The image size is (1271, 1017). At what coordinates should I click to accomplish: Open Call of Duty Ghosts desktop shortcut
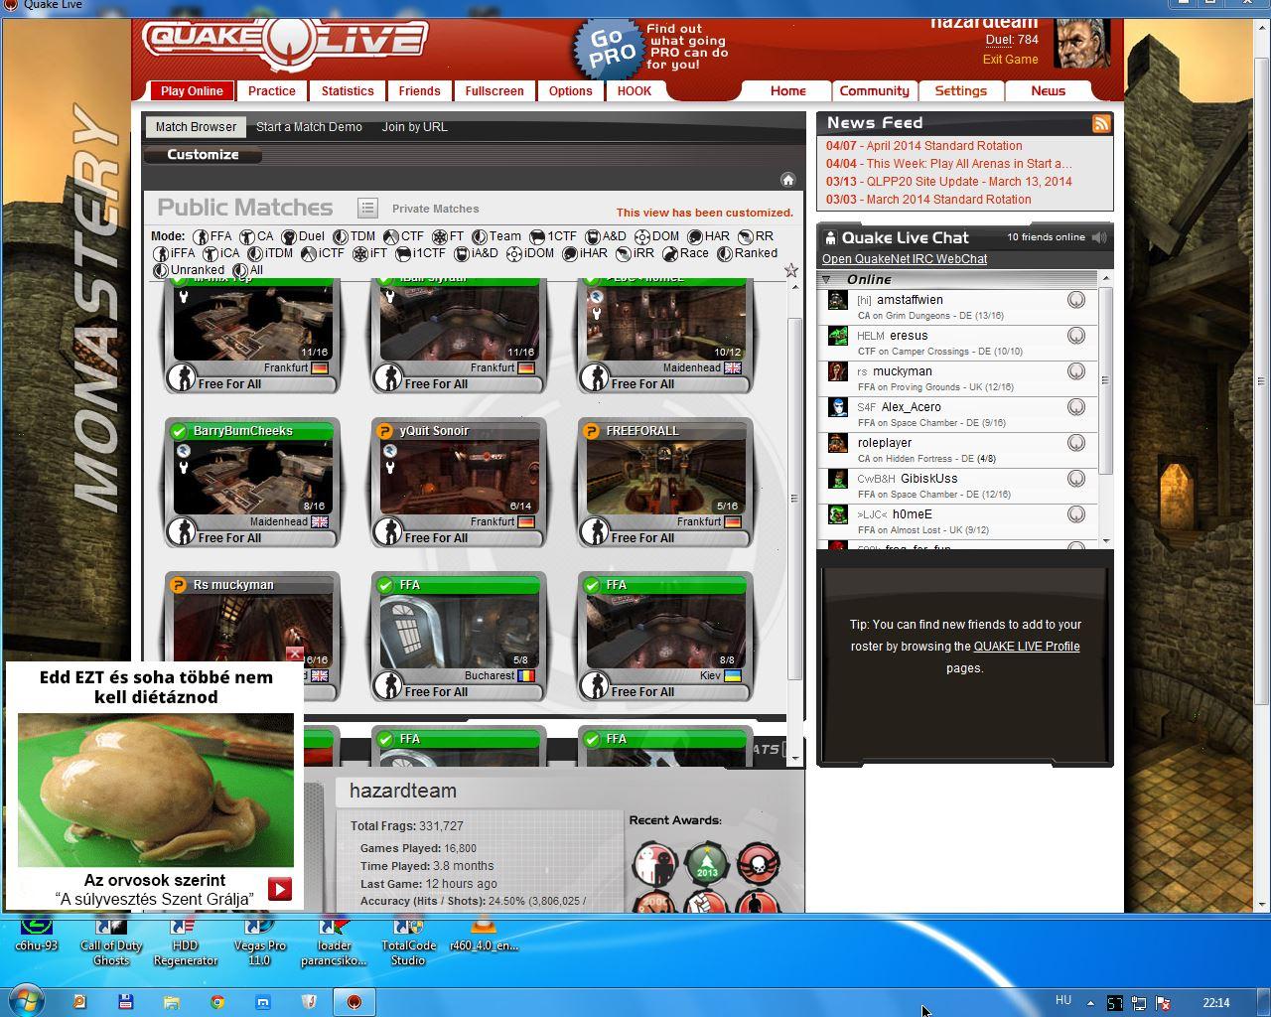pos(111,941)
